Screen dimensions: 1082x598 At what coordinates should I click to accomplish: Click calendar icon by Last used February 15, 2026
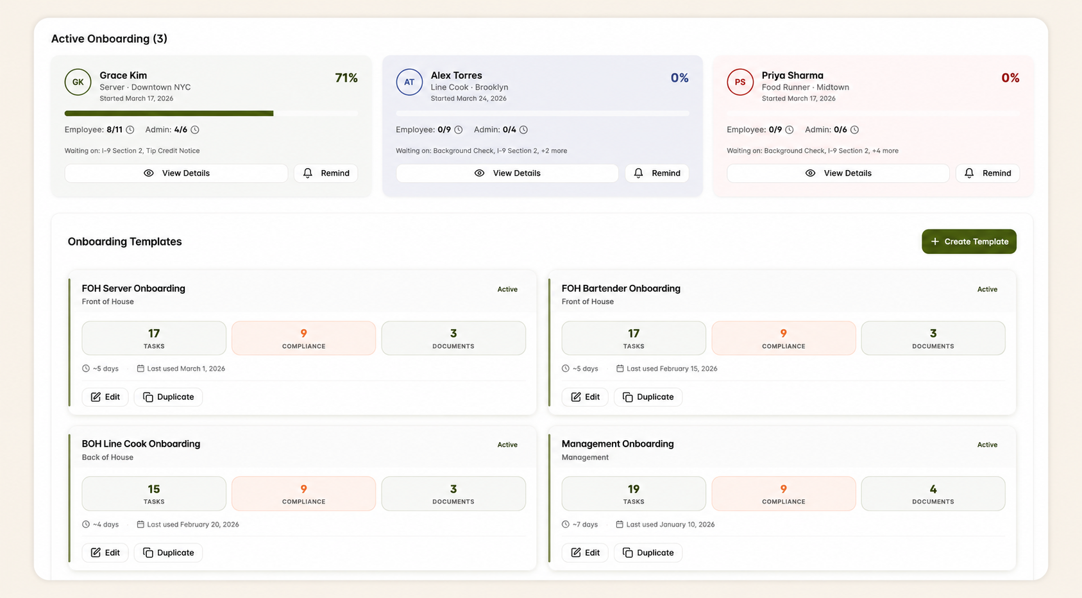[x=620, y=368]
